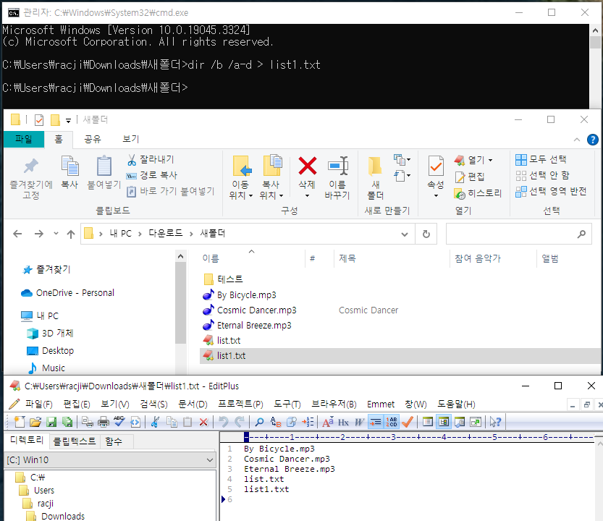Click New file icon in EditPlus toolbar
The height and width of the screenshot is (521, 603).
click(x=20, y=422)
